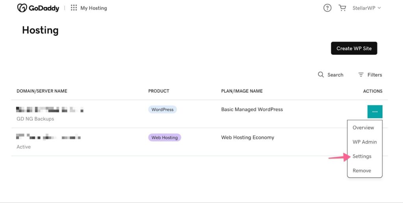Screen dimensions: 403x203
Task: Click the Plan/Image Name column header
Action: pyautogui.click(x=242, y=91)
